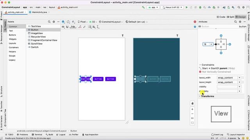Open the Layout Inspector
This screenshot has width=250, height=140.
[236, 135]
